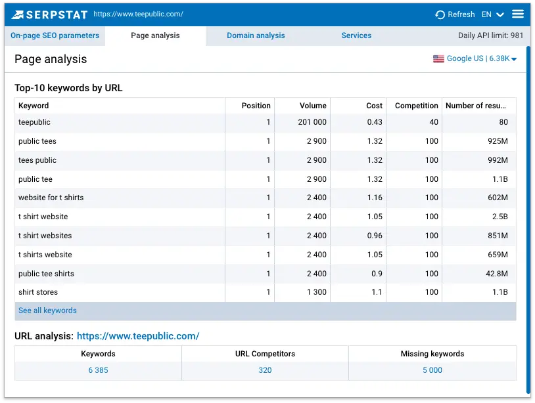Click the US flag icon
The height and width of the screenshot is (403, 535).
pos(438,58)
